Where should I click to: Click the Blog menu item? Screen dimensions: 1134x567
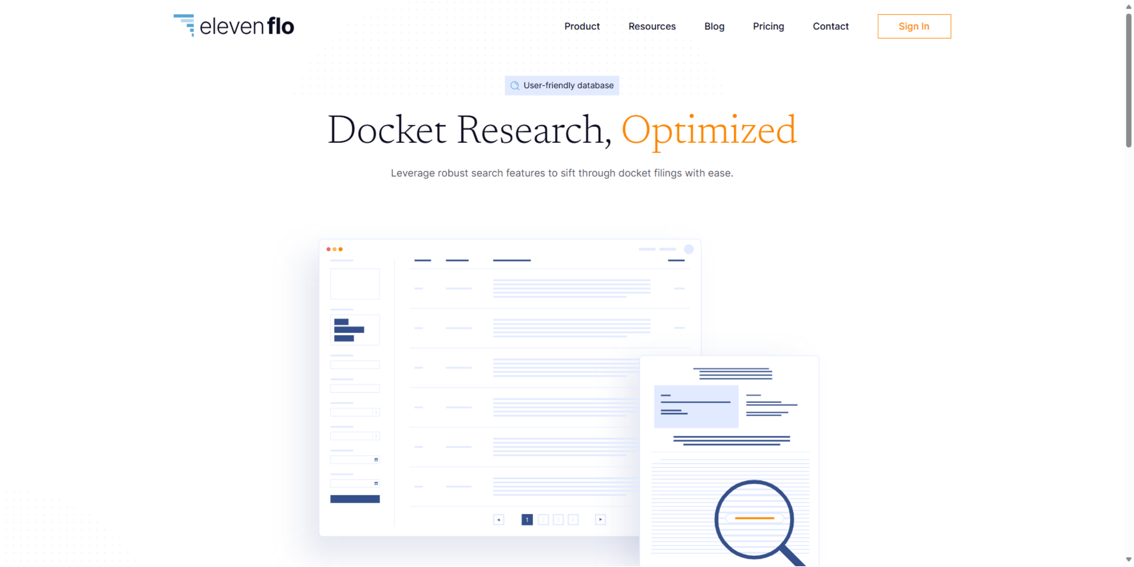(713, 26)
